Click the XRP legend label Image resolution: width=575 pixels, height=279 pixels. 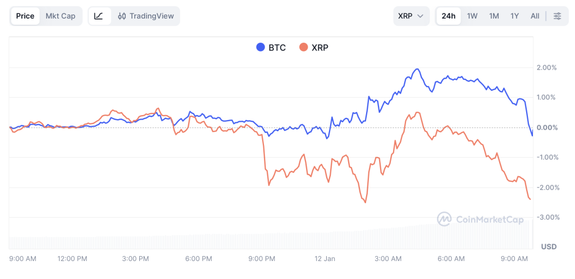pos(320,48)
